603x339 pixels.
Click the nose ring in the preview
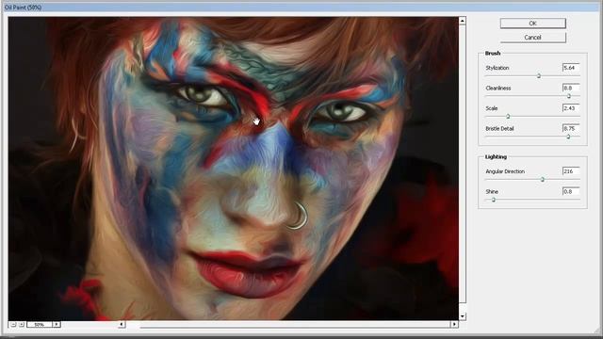point(298,216)
